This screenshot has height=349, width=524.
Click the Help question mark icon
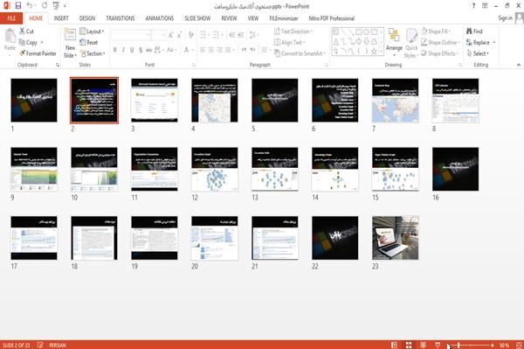tap(473, 6)
